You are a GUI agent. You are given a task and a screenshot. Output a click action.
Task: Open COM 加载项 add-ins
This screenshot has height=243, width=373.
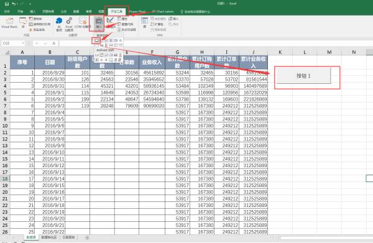pos(83,23)
